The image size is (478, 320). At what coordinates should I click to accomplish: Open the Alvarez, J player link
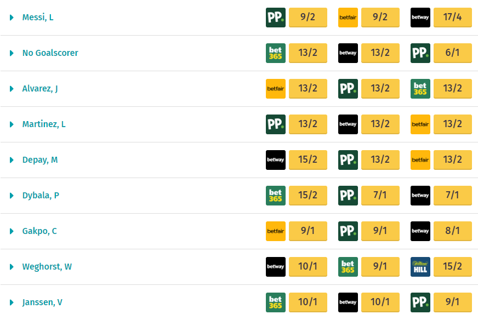40,89
